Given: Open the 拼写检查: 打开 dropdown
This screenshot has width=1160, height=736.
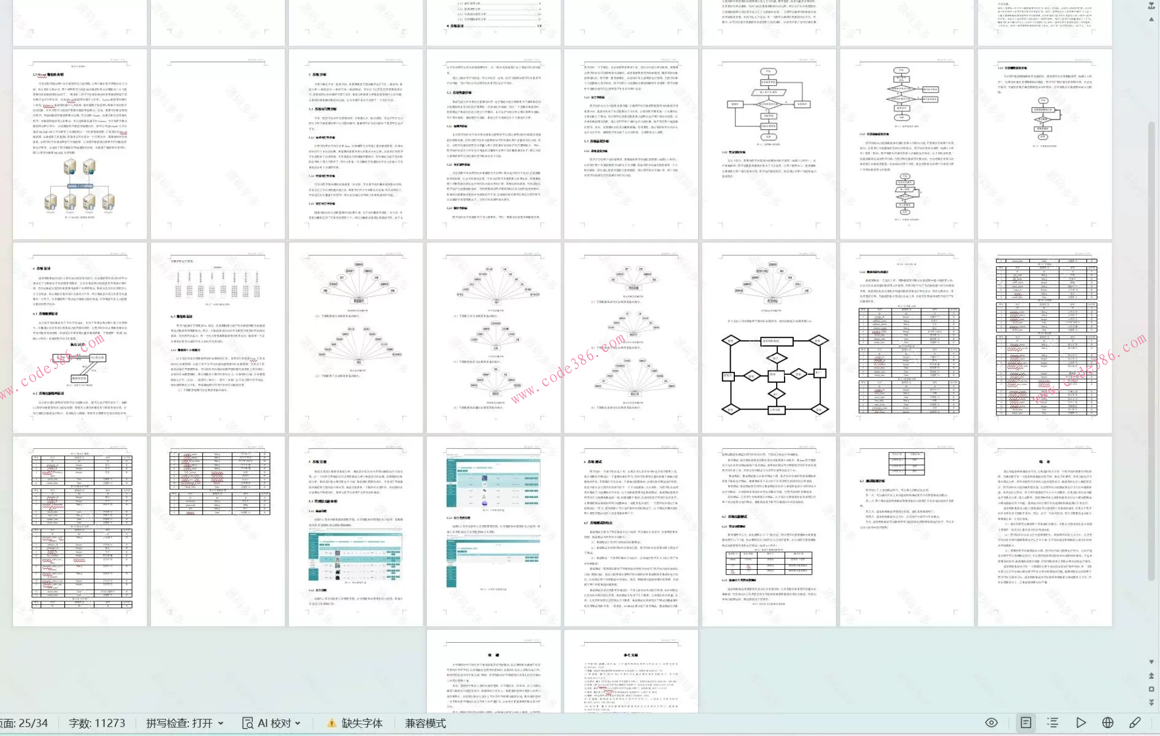Looking at the screenshot, I should pos(185,723).
